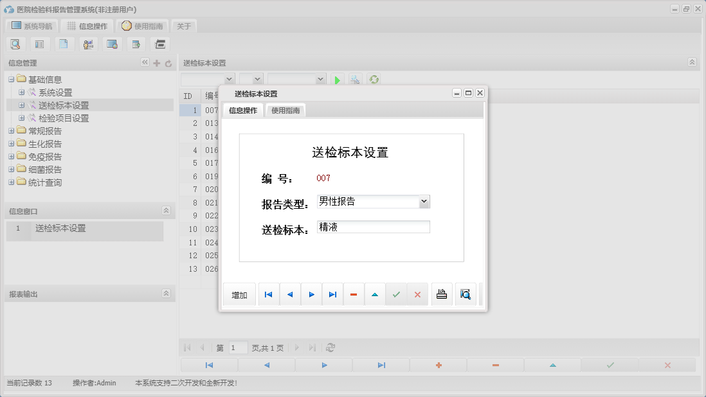Screen dimensions: 706x397
Task: Click the monitor-with-globe icon on the toolbar
Action: [x=113, y=44]
